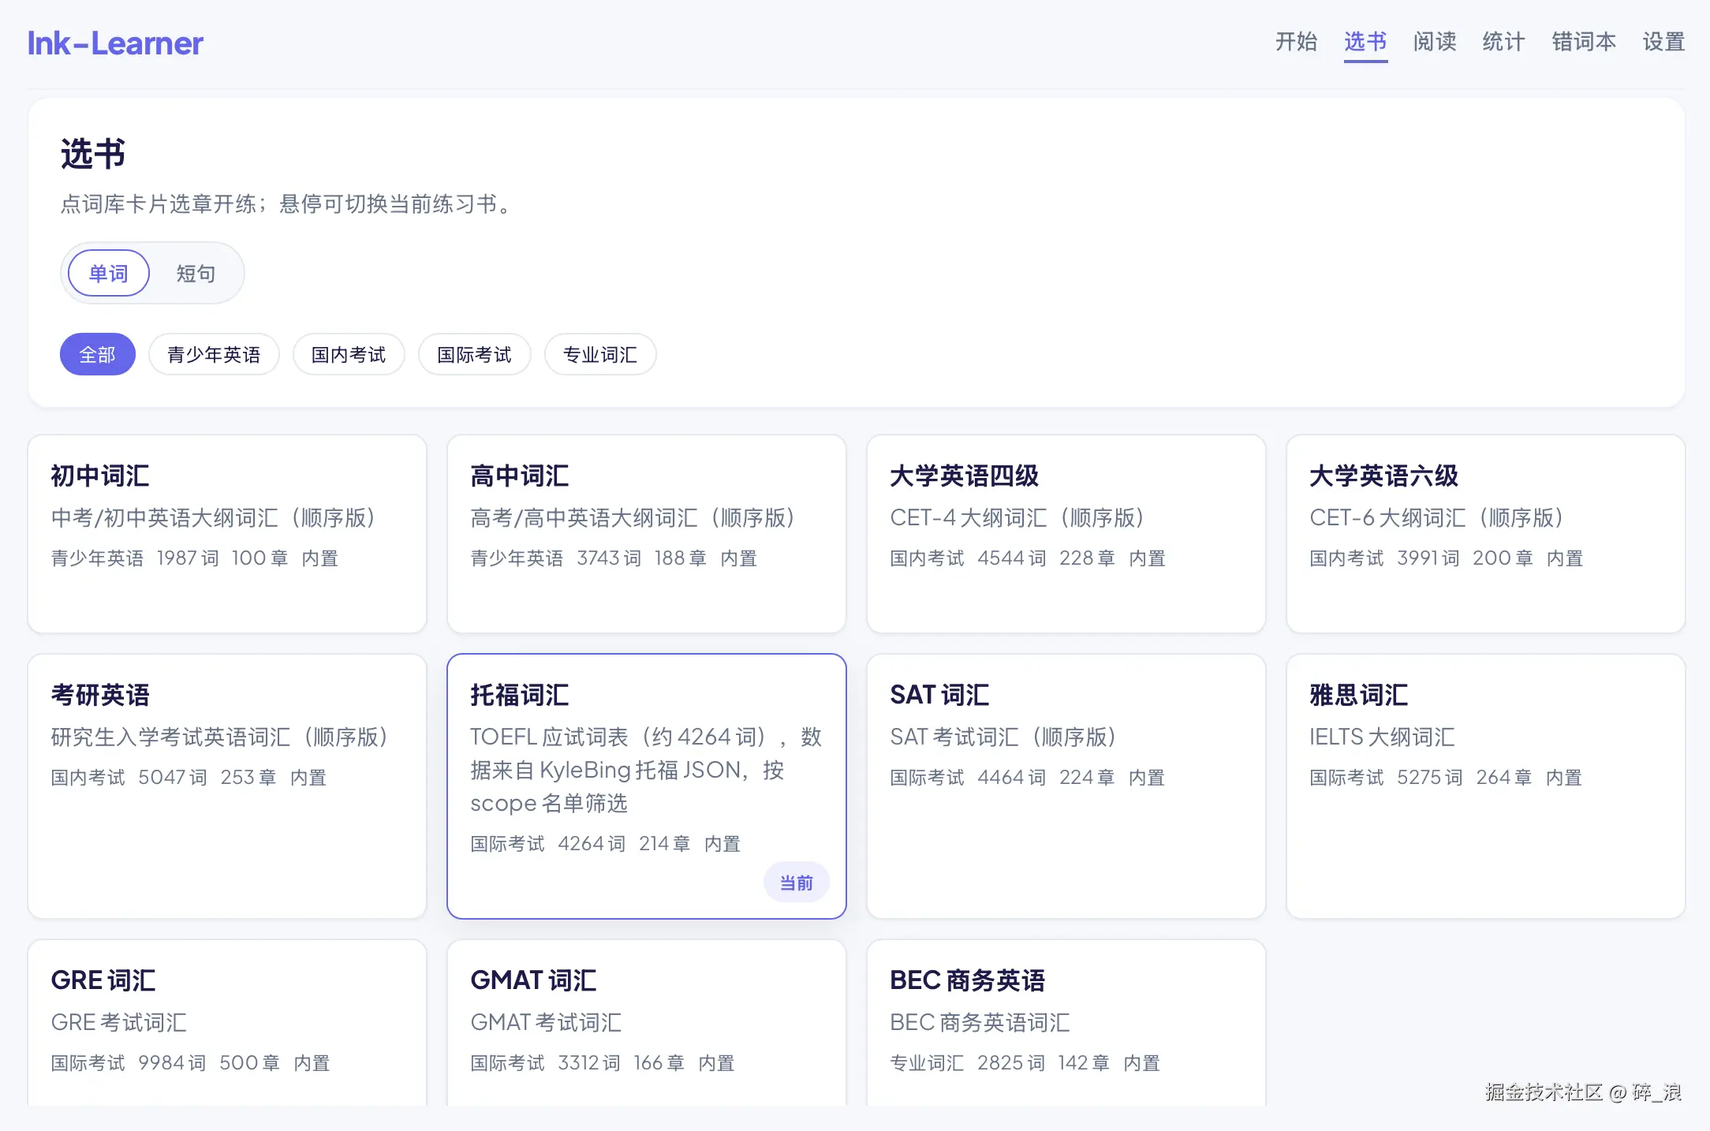Select the 全部 category filter
1710x1131 pixels.
click(98, 354)
